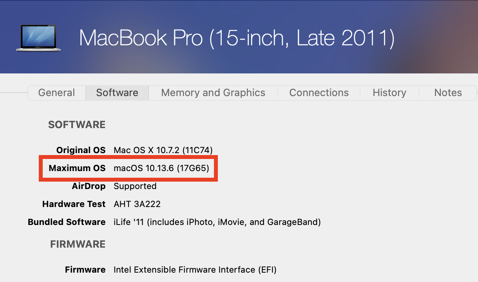Viewport: 478px width, 282px height.
Task: Click the MacBook Pro laptop icon
Action: coord(38,38)
